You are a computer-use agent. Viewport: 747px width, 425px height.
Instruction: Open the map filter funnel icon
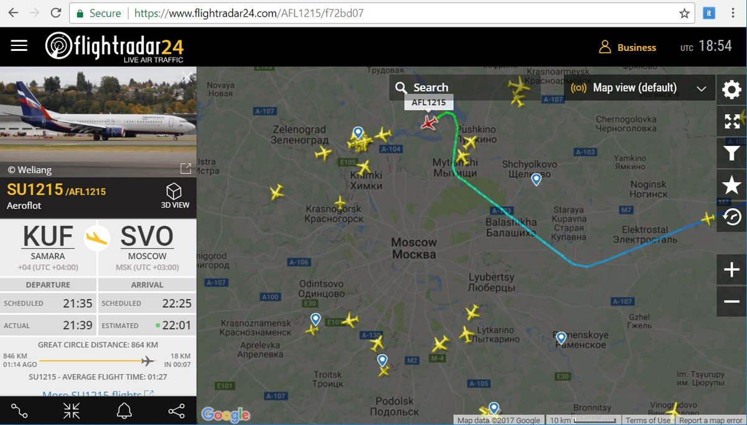[x=732, y=153]
